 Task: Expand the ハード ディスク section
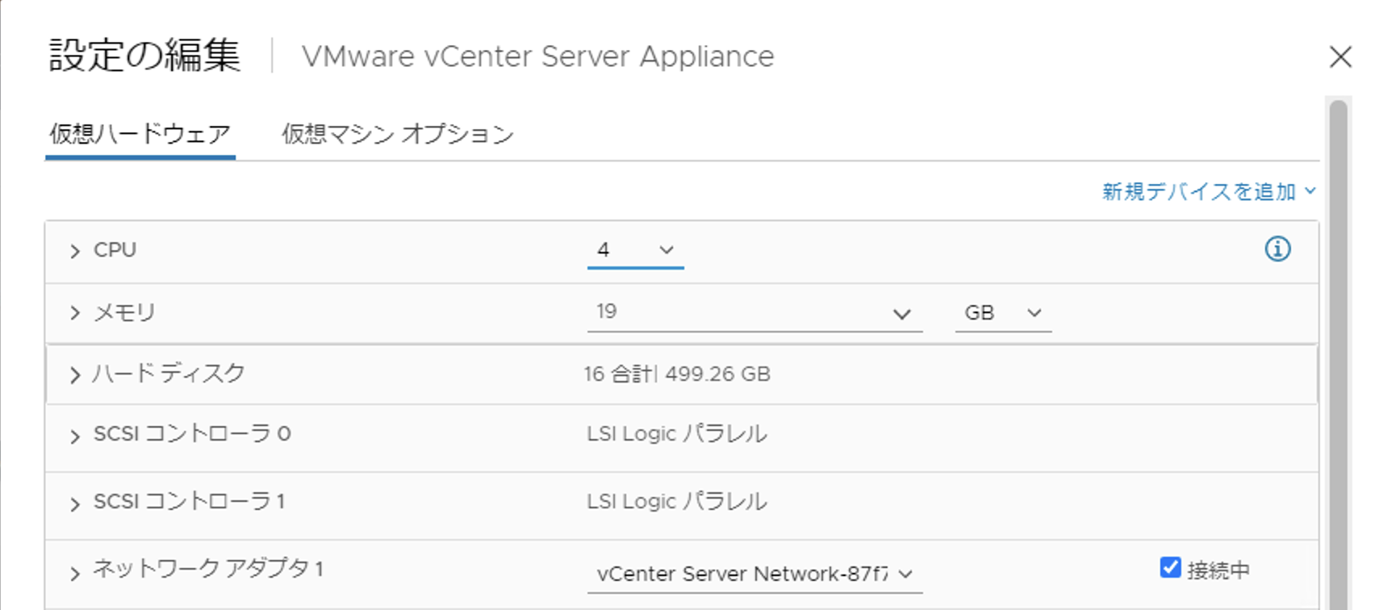[x=75, y=375]
